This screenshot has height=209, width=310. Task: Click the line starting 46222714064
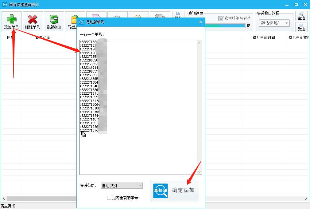click(x=90, y=104)
